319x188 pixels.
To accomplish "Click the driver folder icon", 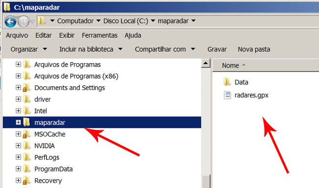I will (27, 99).
